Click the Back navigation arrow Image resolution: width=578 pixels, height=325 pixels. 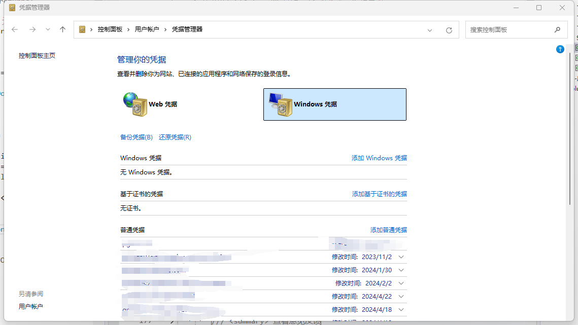[15, 29]
